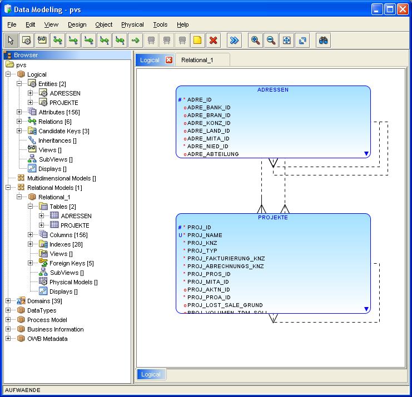
Task: Click the Browser panel header icon
Action: coord(8,55)
